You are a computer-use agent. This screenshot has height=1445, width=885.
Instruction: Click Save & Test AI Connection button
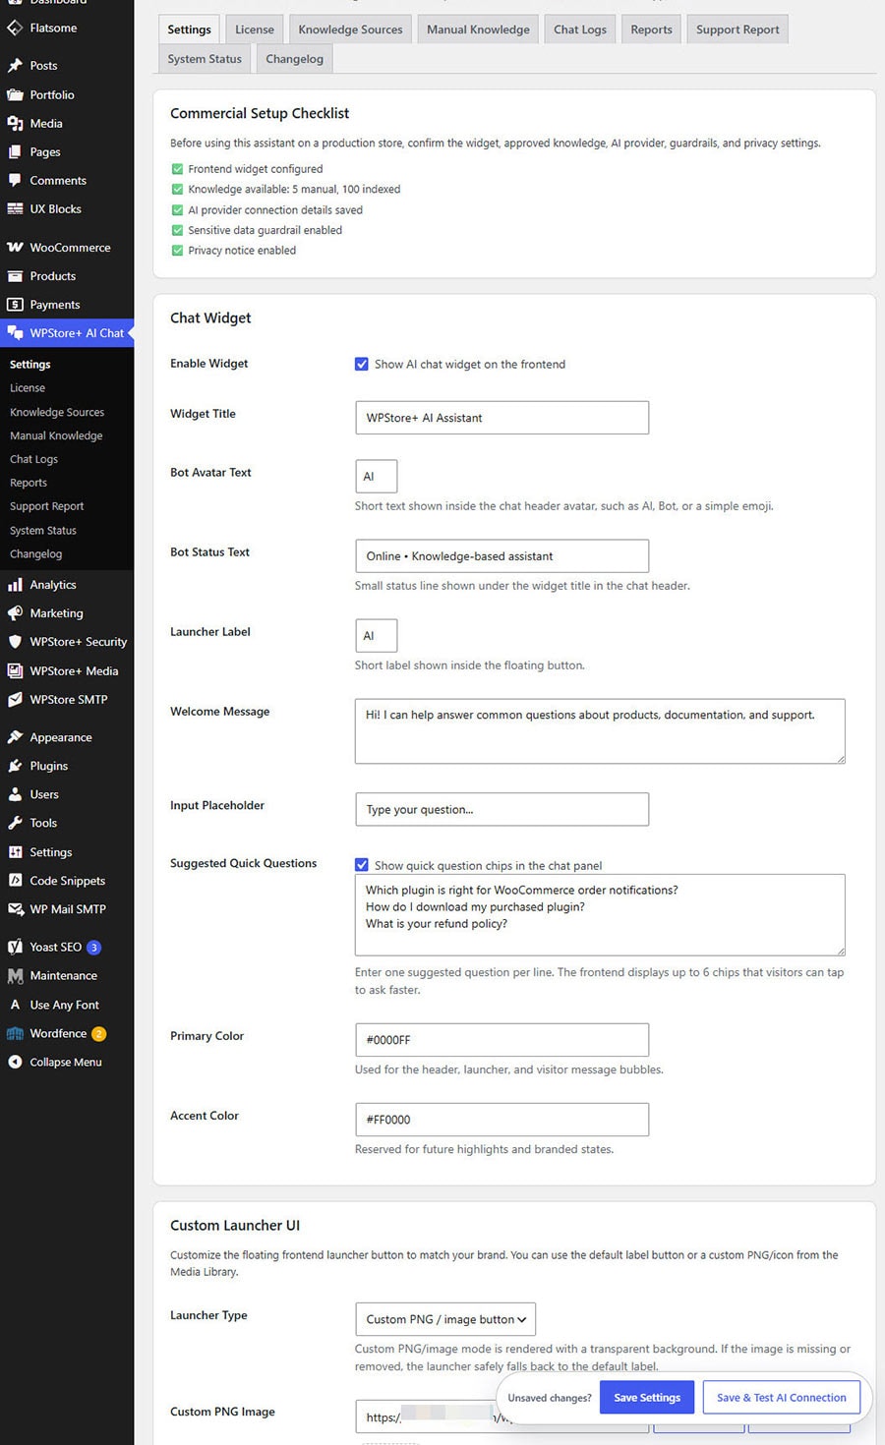click(782, 1398)
